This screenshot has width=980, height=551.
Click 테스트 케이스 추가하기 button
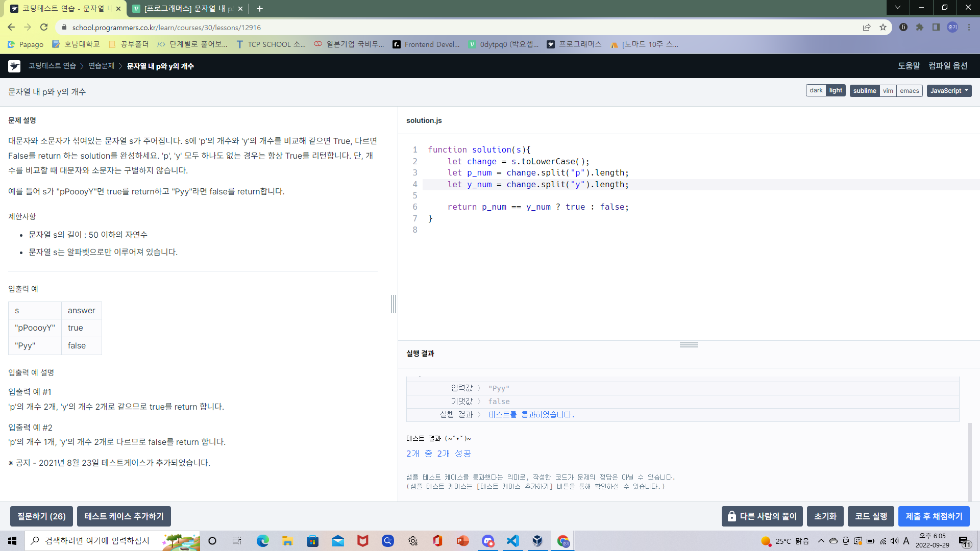click(124, 516)
